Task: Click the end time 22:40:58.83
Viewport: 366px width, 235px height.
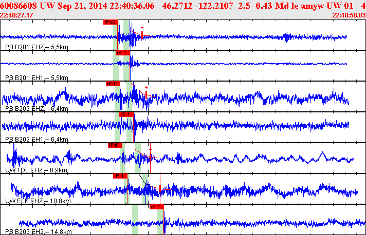Action: click(349, 15)
